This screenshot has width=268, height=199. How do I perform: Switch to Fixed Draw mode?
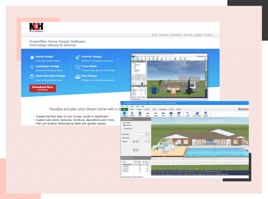coord(124,129)
